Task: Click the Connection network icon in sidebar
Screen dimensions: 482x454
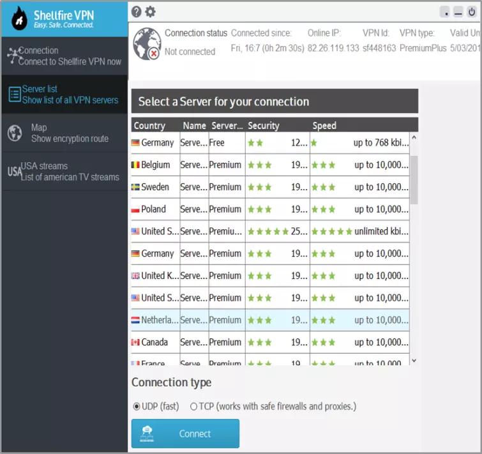Action: pyautogui.click(x=13, y=56)
